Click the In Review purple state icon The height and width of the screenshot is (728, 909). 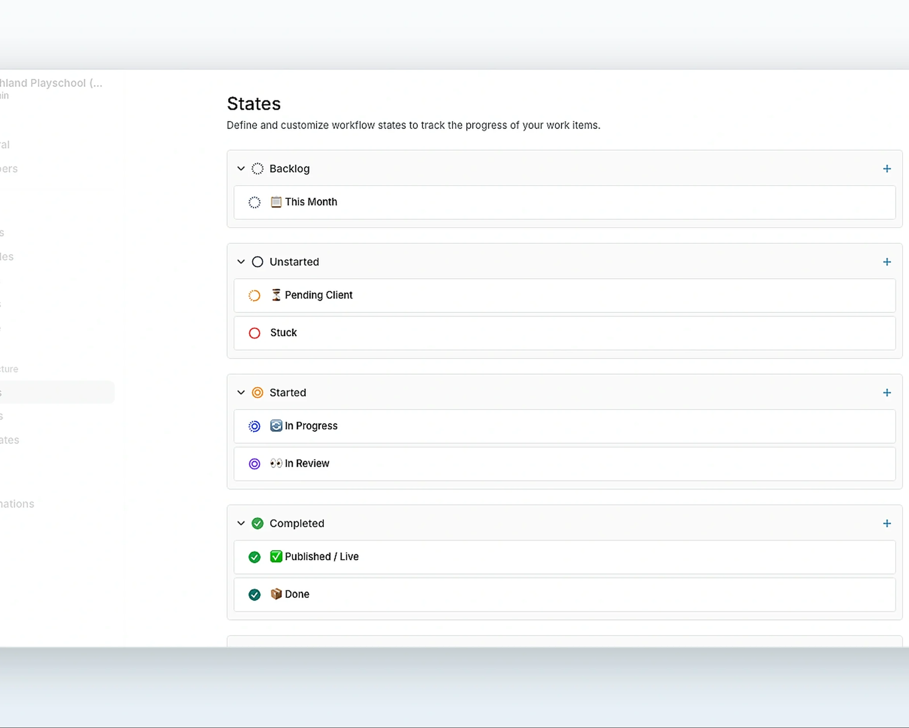254,464
